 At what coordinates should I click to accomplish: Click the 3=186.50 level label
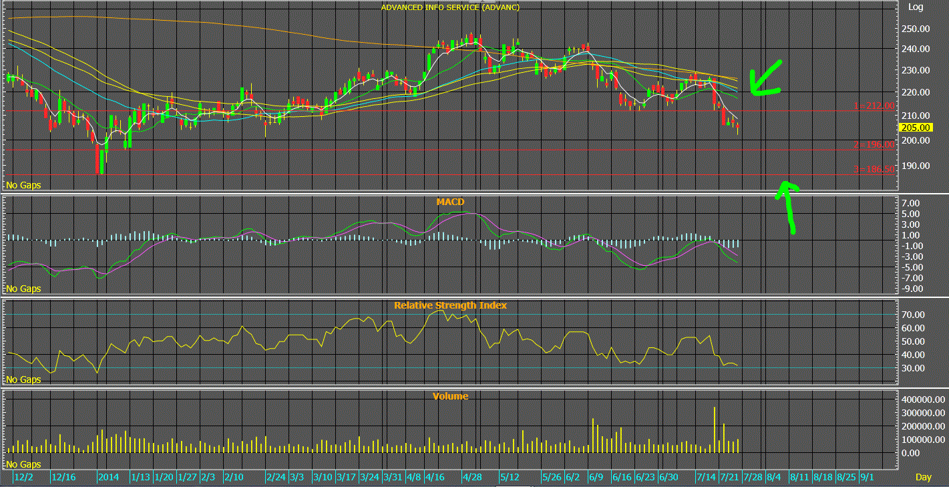875,170
